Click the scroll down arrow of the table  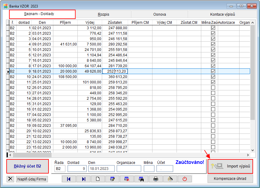252,150
